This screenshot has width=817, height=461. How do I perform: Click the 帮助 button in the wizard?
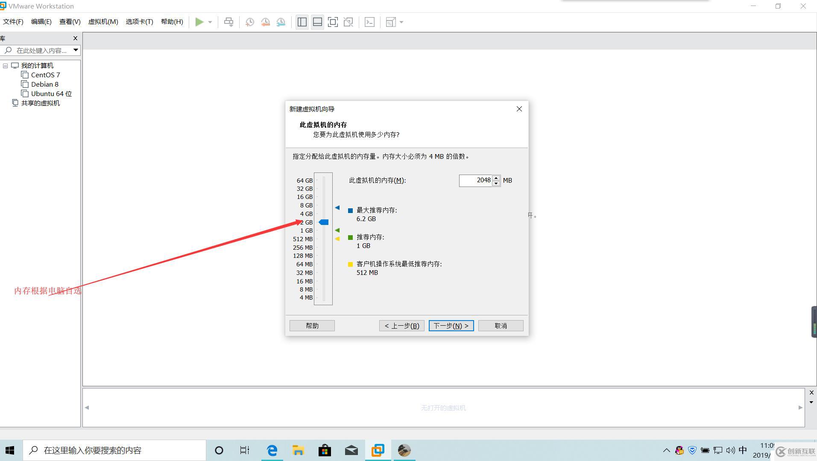coord(312,326)
